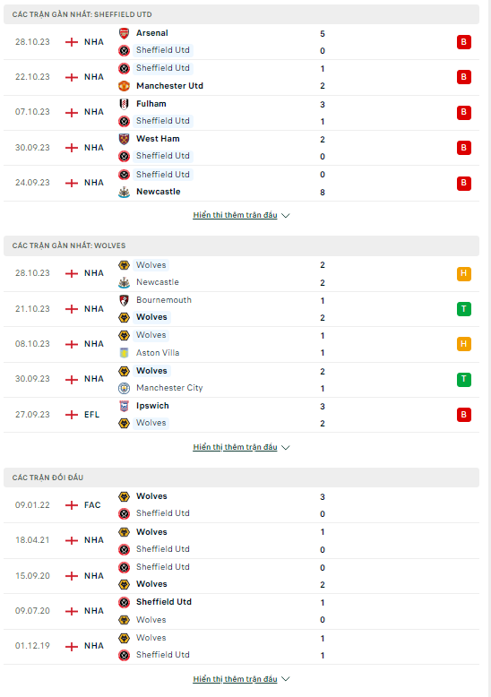Click red B badge on Arsenal match
This screenshot has width=491, height=697.
464,42
